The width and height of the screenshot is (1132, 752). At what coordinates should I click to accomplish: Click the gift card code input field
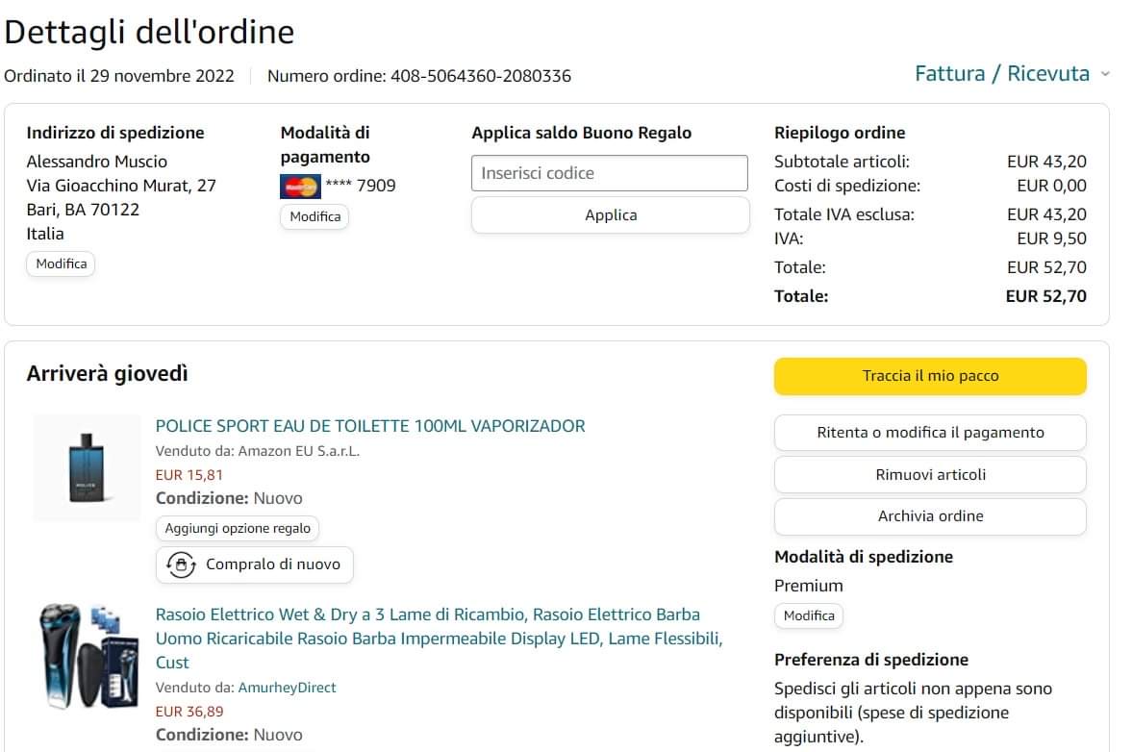pyautogui.click(x=609, y=173)
